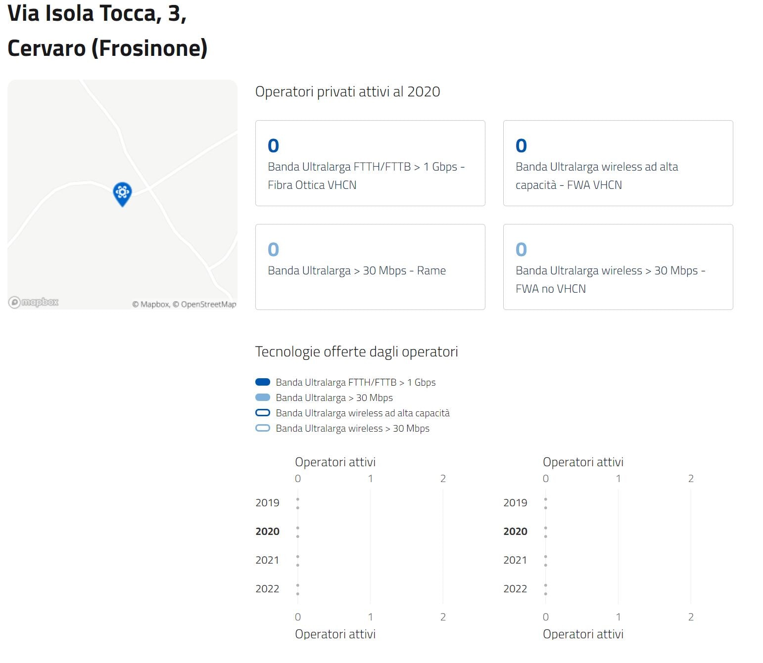Click the 'Operatori privati attivi al 2020' heading
763x663 pixels.
(347, 92)
